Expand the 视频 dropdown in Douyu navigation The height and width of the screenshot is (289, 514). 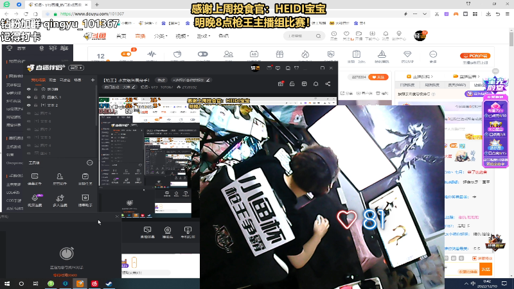[182, 36]
